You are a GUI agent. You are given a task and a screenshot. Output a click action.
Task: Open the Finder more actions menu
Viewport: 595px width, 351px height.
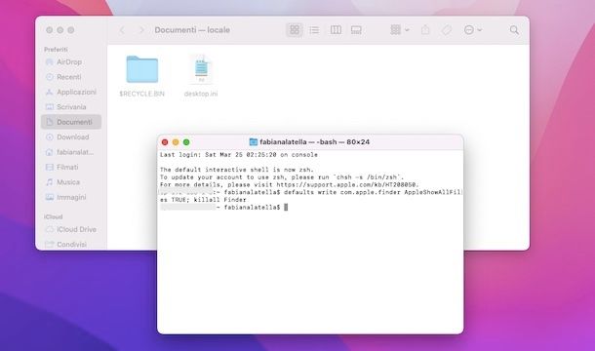pyautogui.click(x=473, y=30)
